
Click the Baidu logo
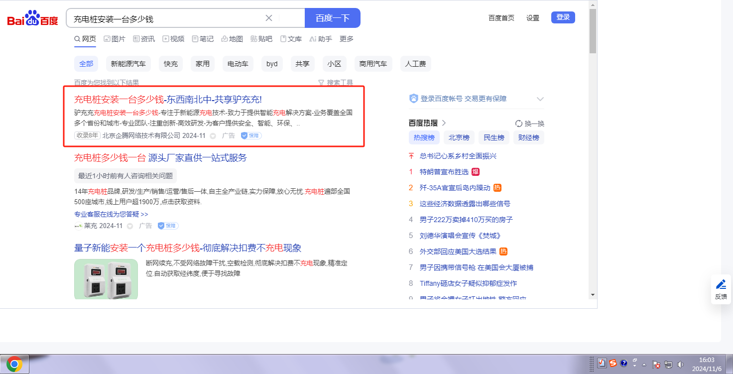point(32,18)
